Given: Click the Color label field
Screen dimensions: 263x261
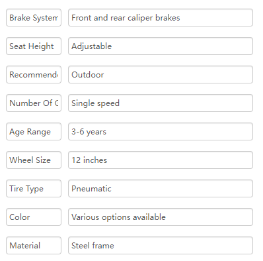Looking at the screenshot, I should pos(34,217).
